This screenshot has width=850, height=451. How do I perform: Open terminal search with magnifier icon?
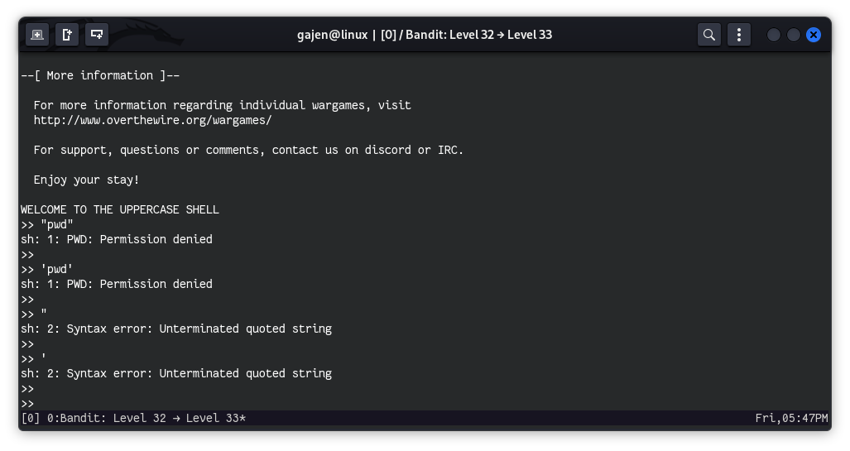[x=708, y=35]
